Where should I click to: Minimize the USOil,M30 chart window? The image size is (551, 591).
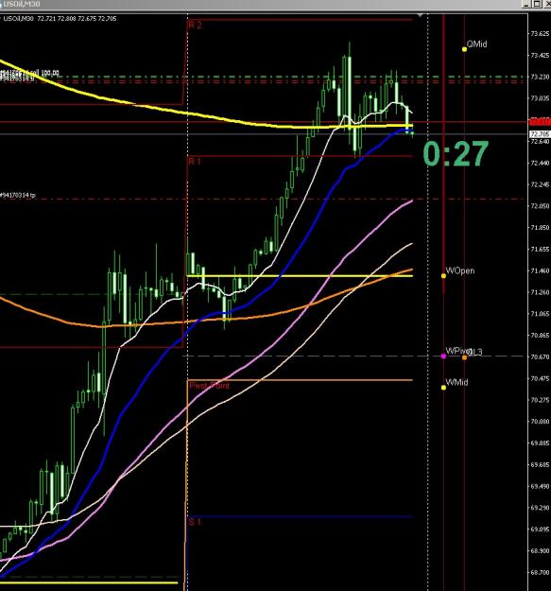coord(526,4)
